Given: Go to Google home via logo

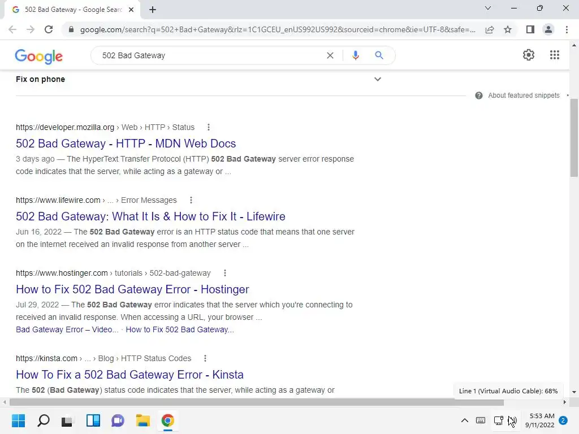Looking at the screenshot, I should (x=39, y=57).
